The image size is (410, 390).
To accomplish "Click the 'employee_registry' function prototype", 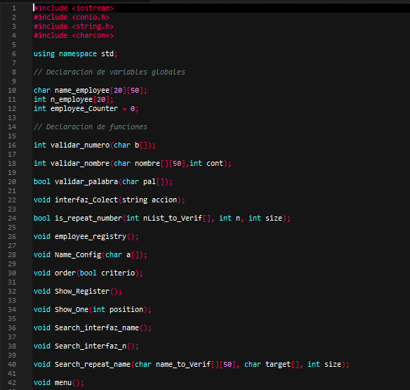I will pos(86,237).
